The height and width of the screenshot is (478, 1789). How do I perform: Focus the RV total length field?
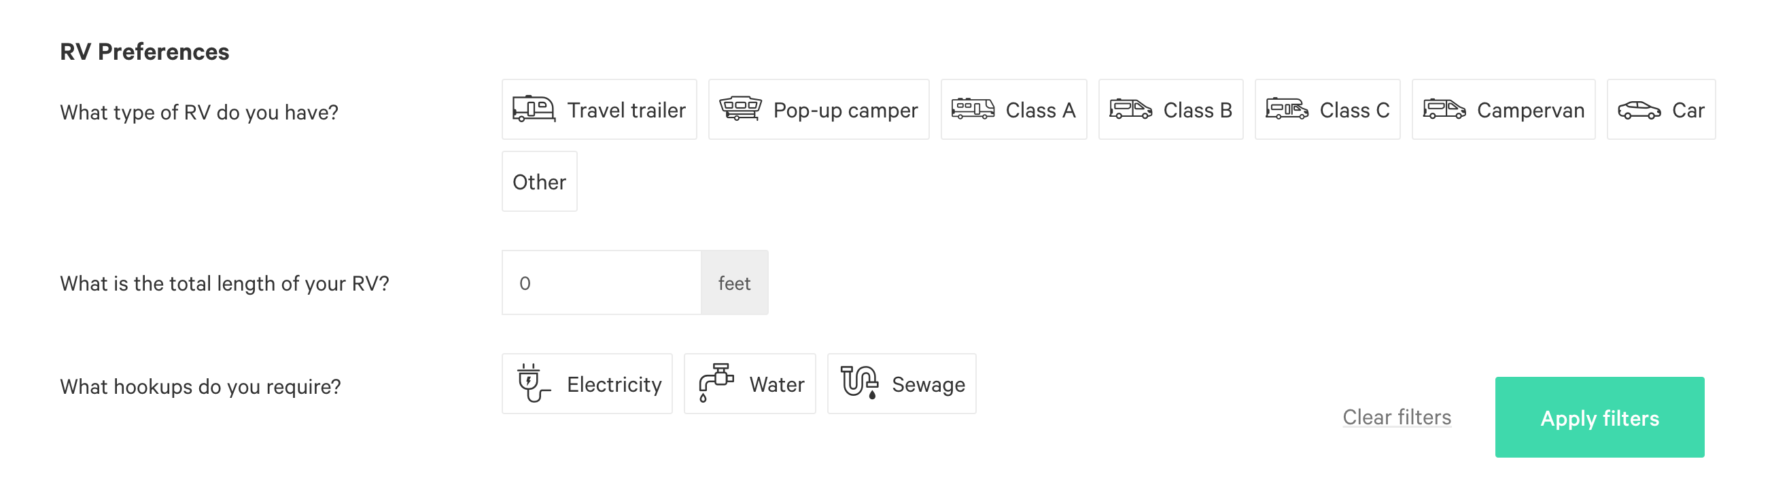click(x=602, y=282)
